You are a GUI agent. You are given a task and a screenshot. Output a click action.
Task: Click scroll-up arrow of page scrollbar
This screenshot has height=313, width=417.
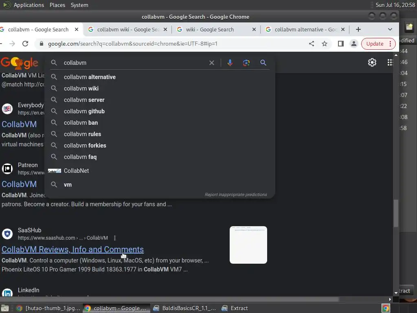pos(396,55)
